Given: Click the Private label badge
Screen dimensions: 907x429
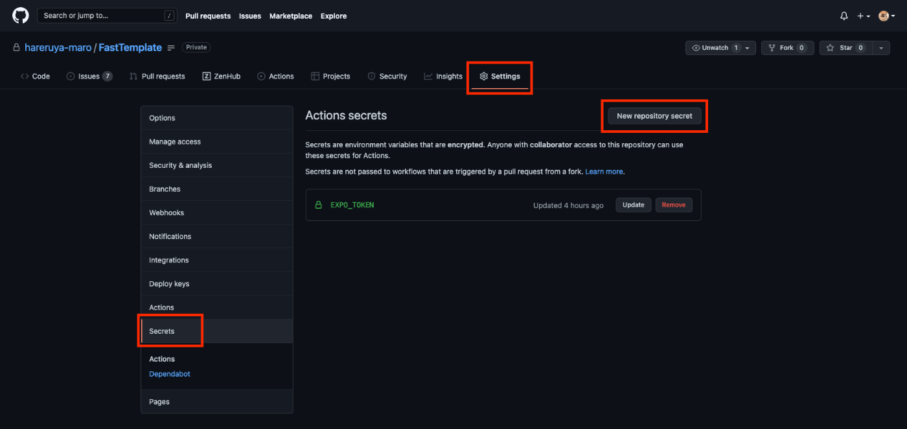Looking at the screenshot, I should coord(196,47).
